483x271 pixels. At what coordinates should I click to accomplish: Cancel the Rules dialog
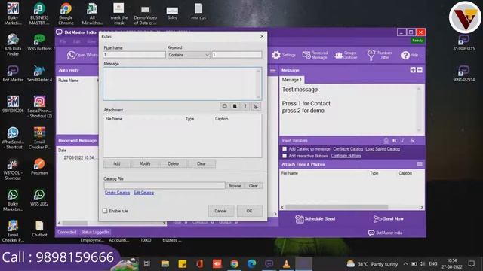[x=220, y=211]
